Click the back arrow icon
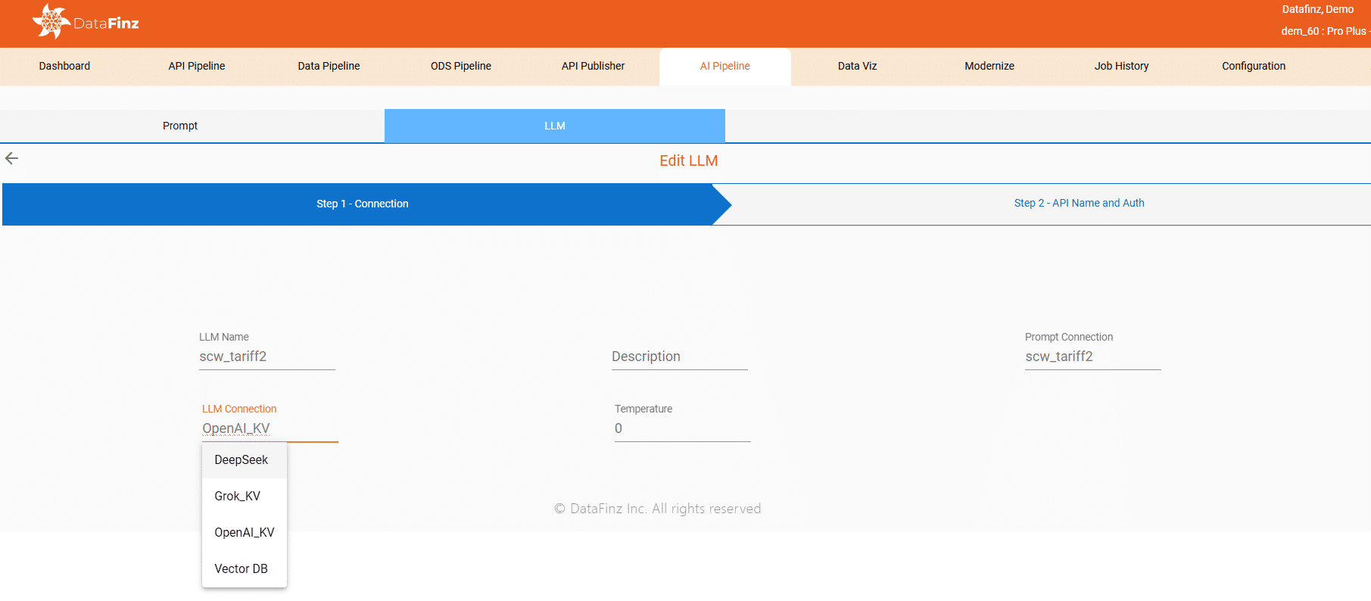This screenshot has width=1371, height=601. coord(11,158)
